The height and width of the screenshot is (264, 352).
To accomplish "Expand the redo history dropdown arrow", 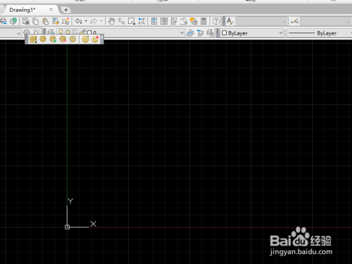I will point(101,21).
